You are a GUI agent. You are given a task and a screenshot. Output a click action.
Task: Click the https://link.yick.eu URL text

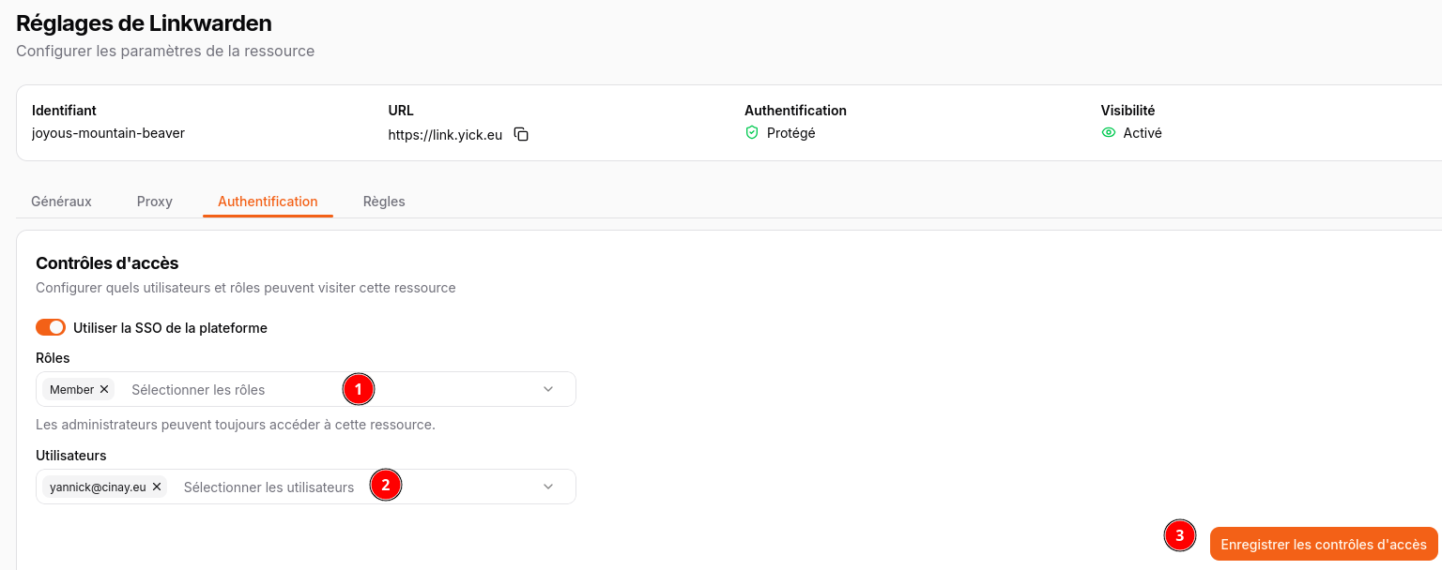[445, 134]
